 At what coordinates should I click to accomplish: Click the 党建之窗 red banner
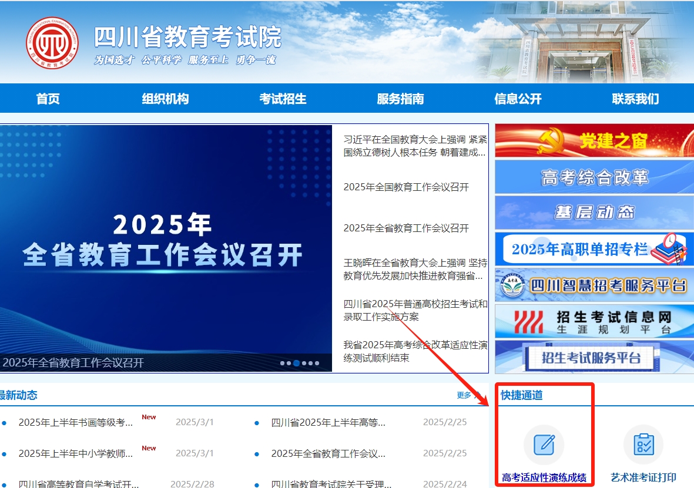pos(594,141)
